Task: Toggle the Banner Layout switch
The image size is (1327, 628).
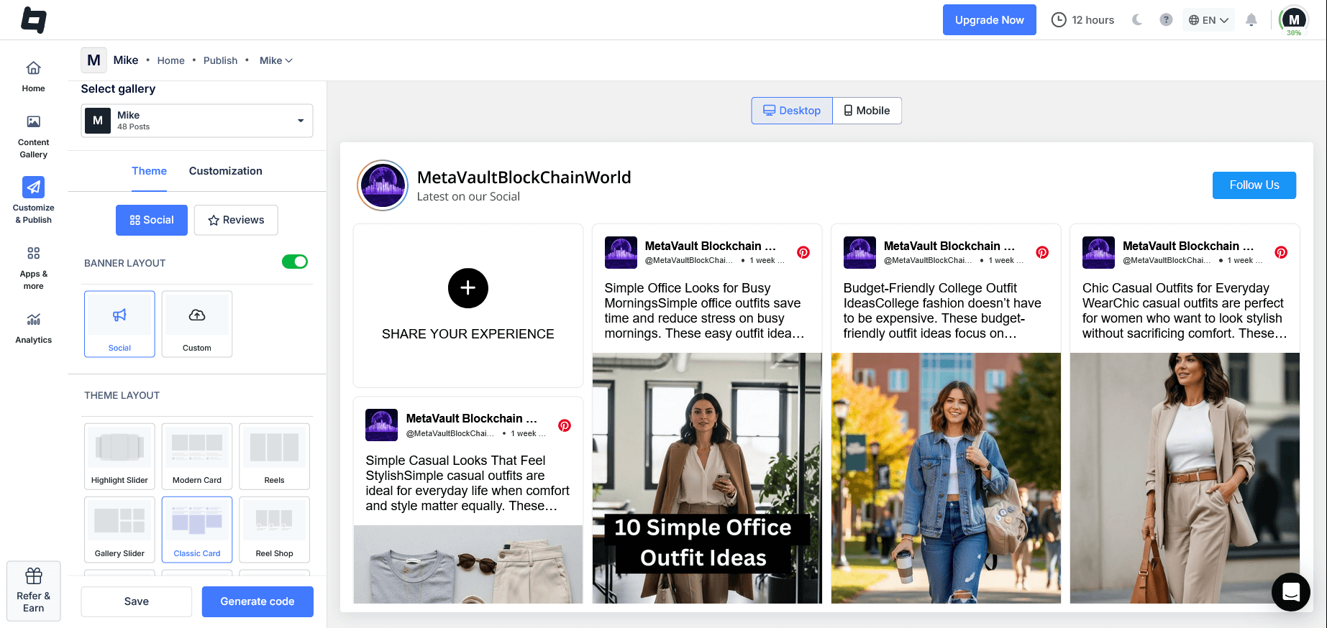Action: pos(295,262)
